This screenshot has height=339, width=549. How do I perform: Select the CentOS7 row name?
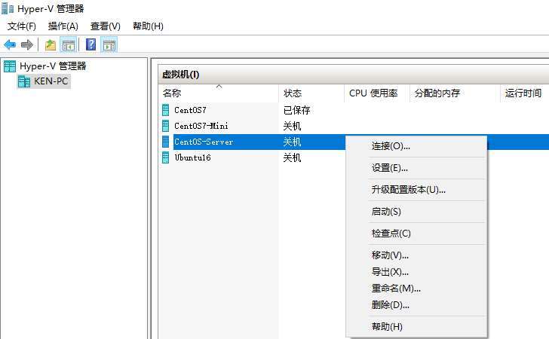[191, 110]
